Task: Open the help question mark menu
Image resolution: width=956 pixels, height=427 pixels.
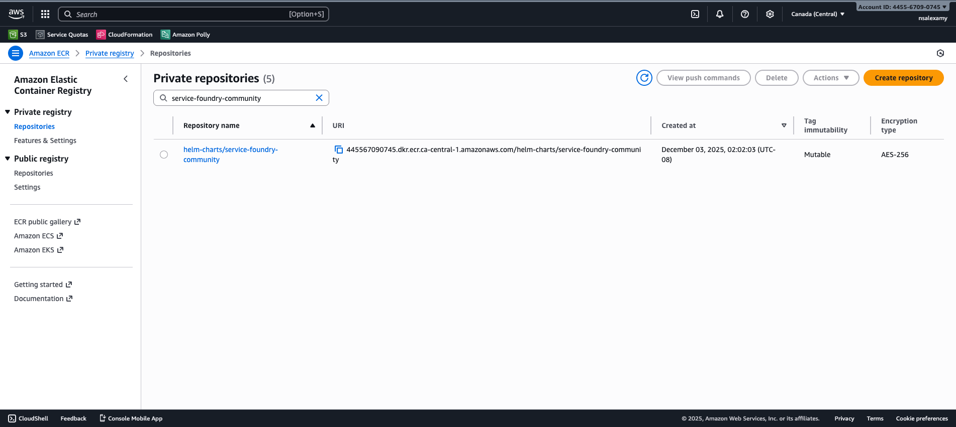Action: point(745,14)
